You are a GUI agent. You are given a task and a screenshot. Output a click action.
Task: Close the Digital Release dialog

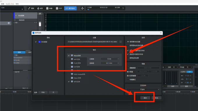pyautogui.click(x=161, y=33)
